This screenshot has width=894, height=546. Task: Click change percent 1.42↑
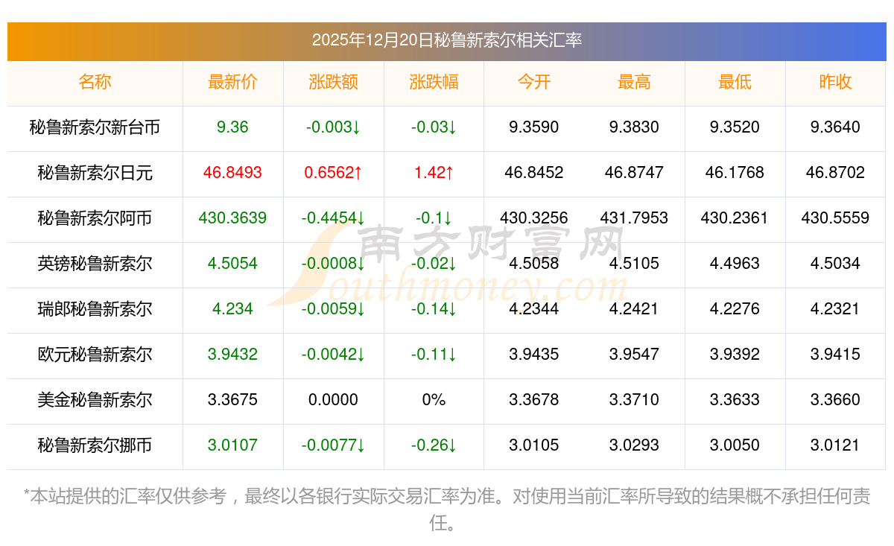coord(434,173)
